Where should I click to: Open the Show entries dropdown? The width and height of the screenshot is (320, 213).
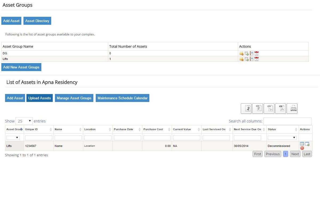coord(24,121)
